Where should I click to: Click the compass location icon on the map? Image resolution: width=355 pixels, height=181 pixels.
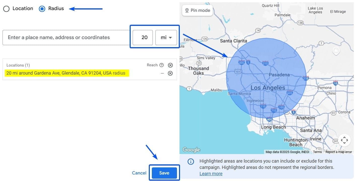(x=336, y=50)
